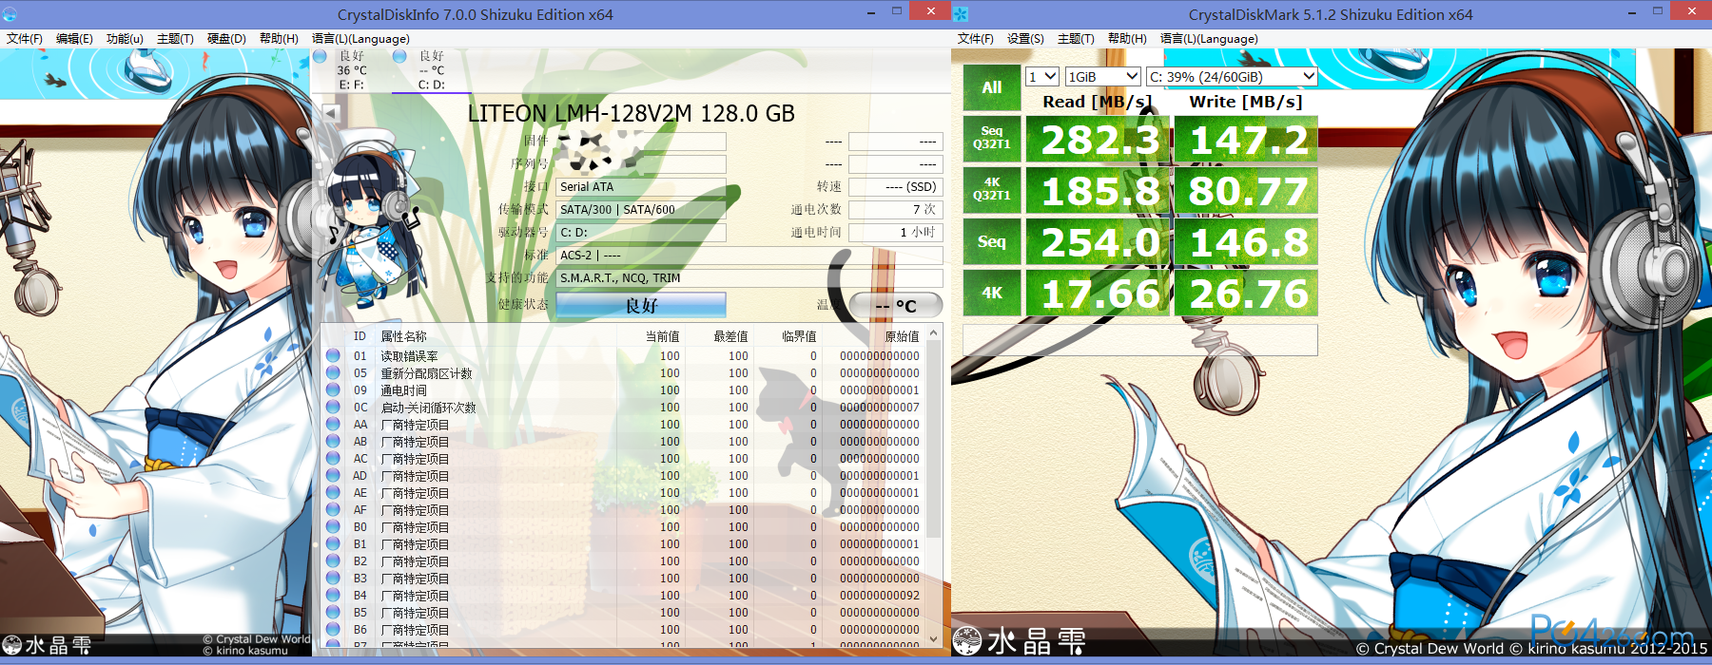Click 当前值 column header
1712x665 pixels.
(662, 336)
